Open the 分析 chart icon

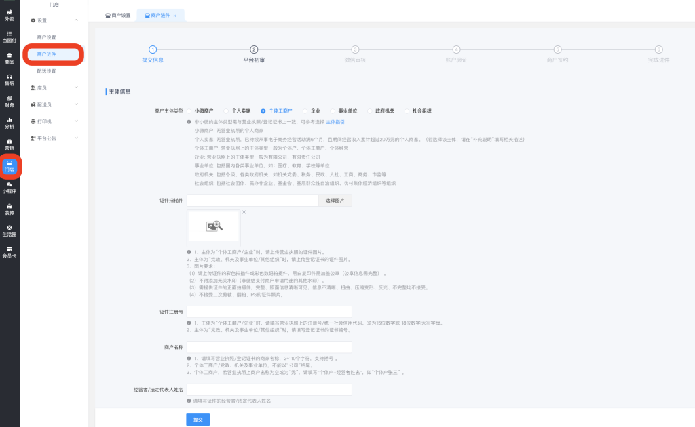pyautogui.click(x=10, y=123)
